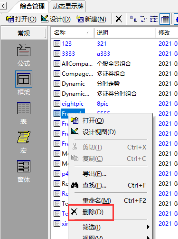The width and height of the screenshot is (178, 239).
Task: Select the Dynamic... 多证券分时组合 row
Action: pyautogui.click(x=115, y=94)
